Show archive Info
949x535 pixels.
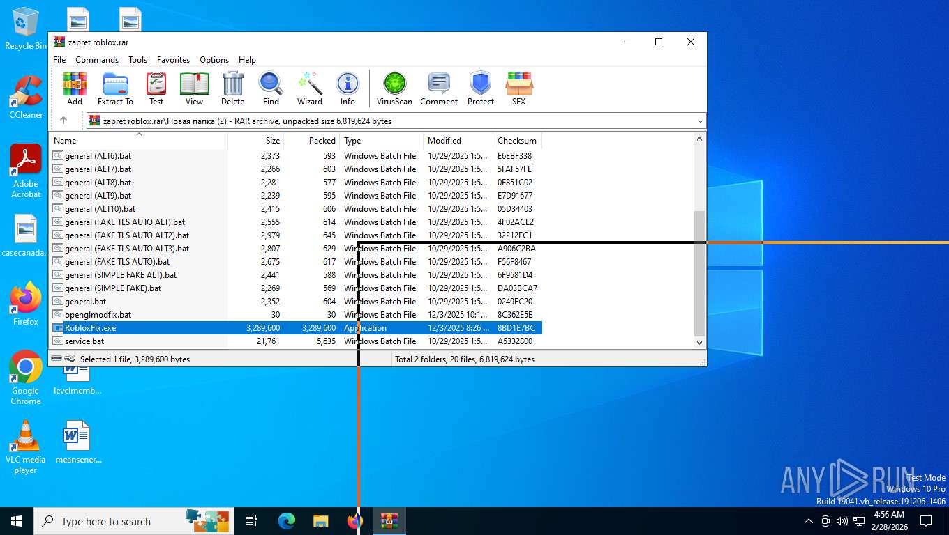348,88
